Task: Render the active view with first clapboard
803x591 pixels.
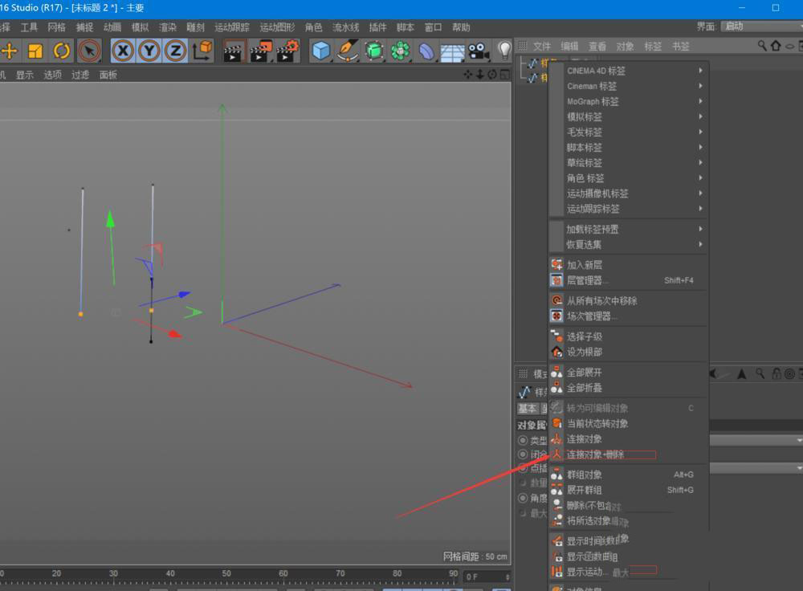Action: click(x=233, y=51)
